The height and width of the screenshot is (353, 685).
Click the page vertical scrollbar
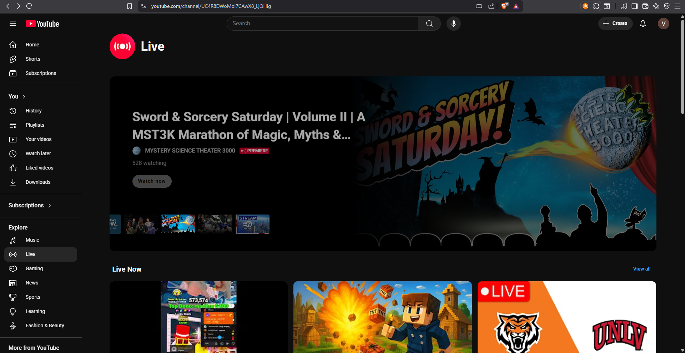tap(683, 68)
